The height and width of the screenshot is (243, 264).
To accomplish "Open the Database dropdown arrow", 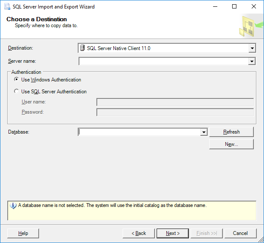I will (204, 132).
